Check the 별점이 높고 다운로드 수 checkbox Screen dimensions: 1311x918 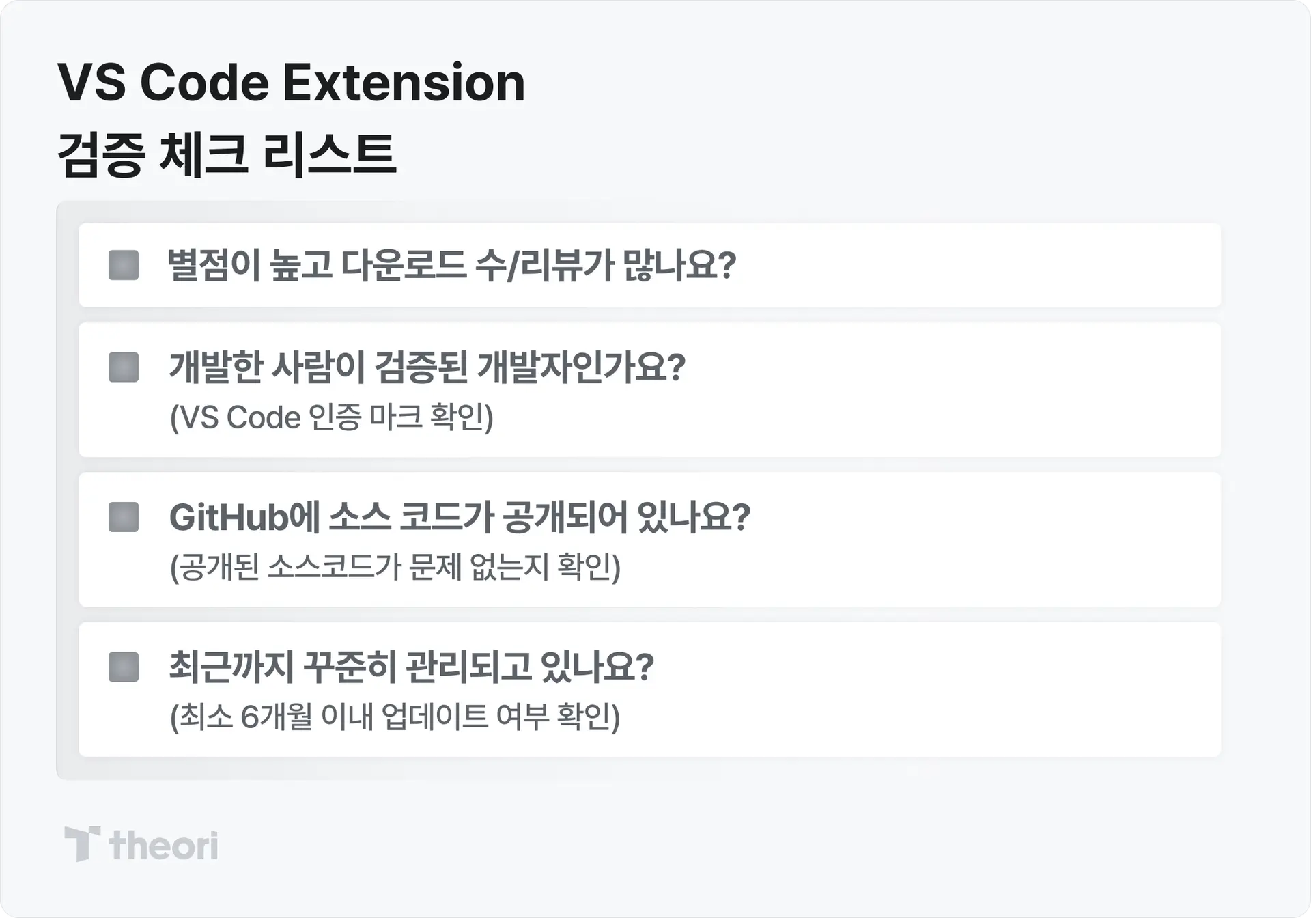pyautogui.click(x=124, y=265)
